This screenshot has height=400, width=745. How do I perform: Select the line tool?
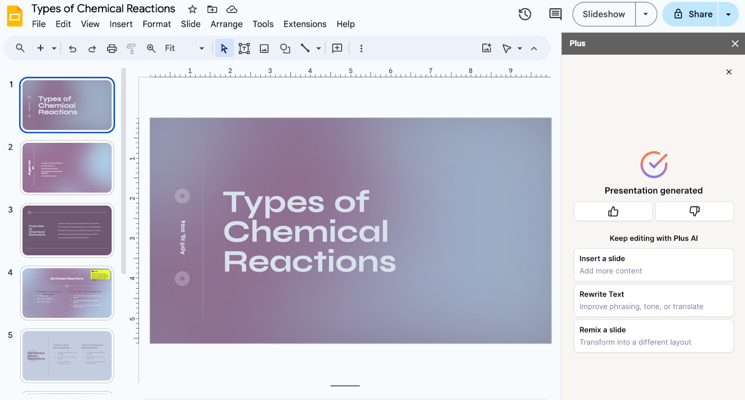tap(305, 48)
